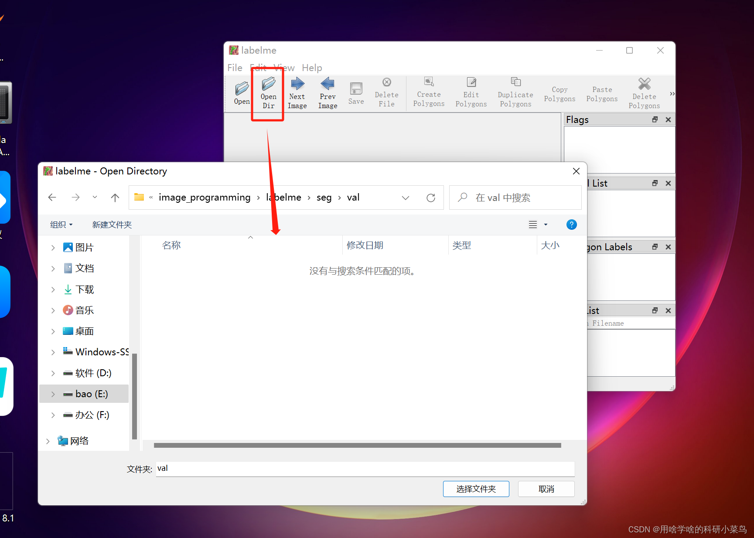Expand the Windows-SSD drive node
The image size is (754, 538).
53,352
